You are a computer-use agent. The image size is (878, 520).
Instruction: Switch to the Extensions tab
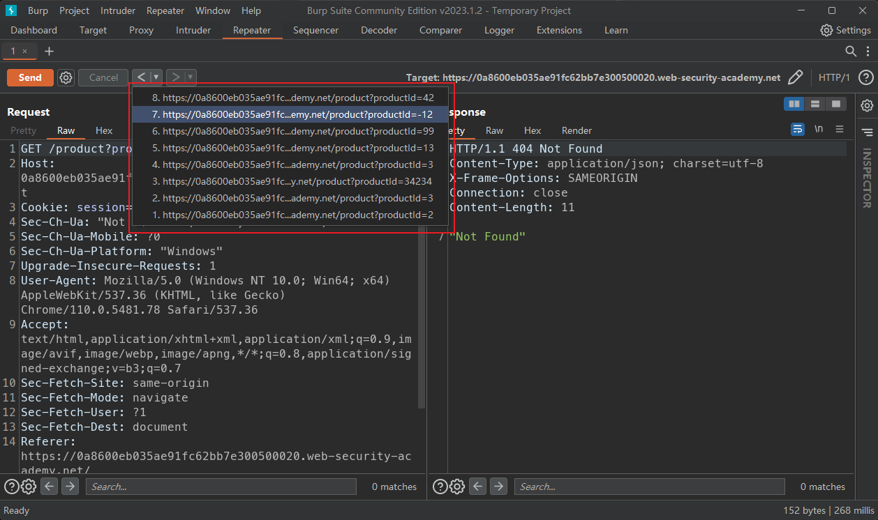click(559, 30)
